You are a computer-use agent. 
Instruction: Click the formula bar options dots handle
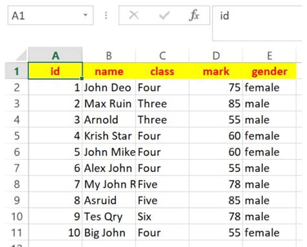pyautogui.click(x=106, y=16)
